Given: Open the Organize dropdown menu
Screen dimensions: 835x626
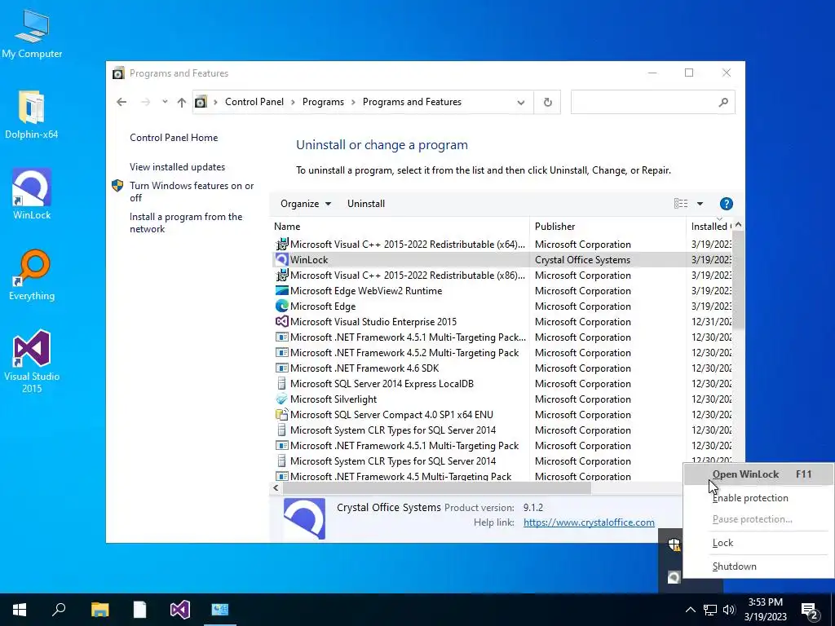Looking at the screenshot, I should coord(306,204).
